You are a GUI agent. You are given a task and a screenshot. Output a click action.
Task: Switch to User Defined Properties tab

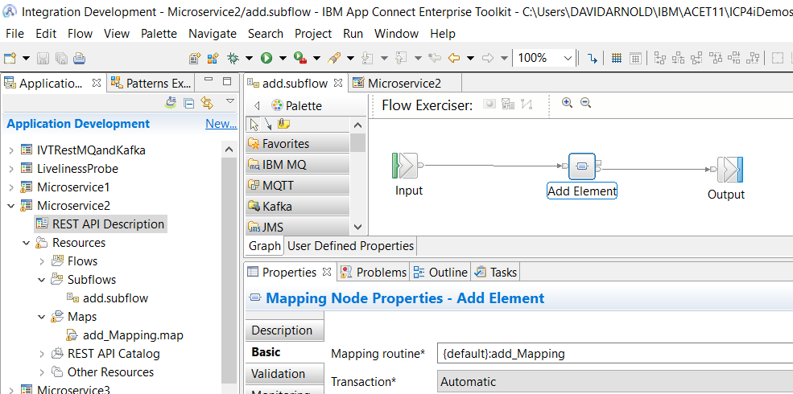point(350,246)
